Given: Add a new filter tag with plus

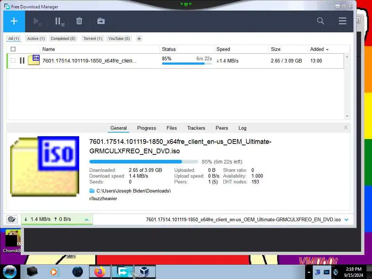Looking at the screenshot, I should [139, 39].
